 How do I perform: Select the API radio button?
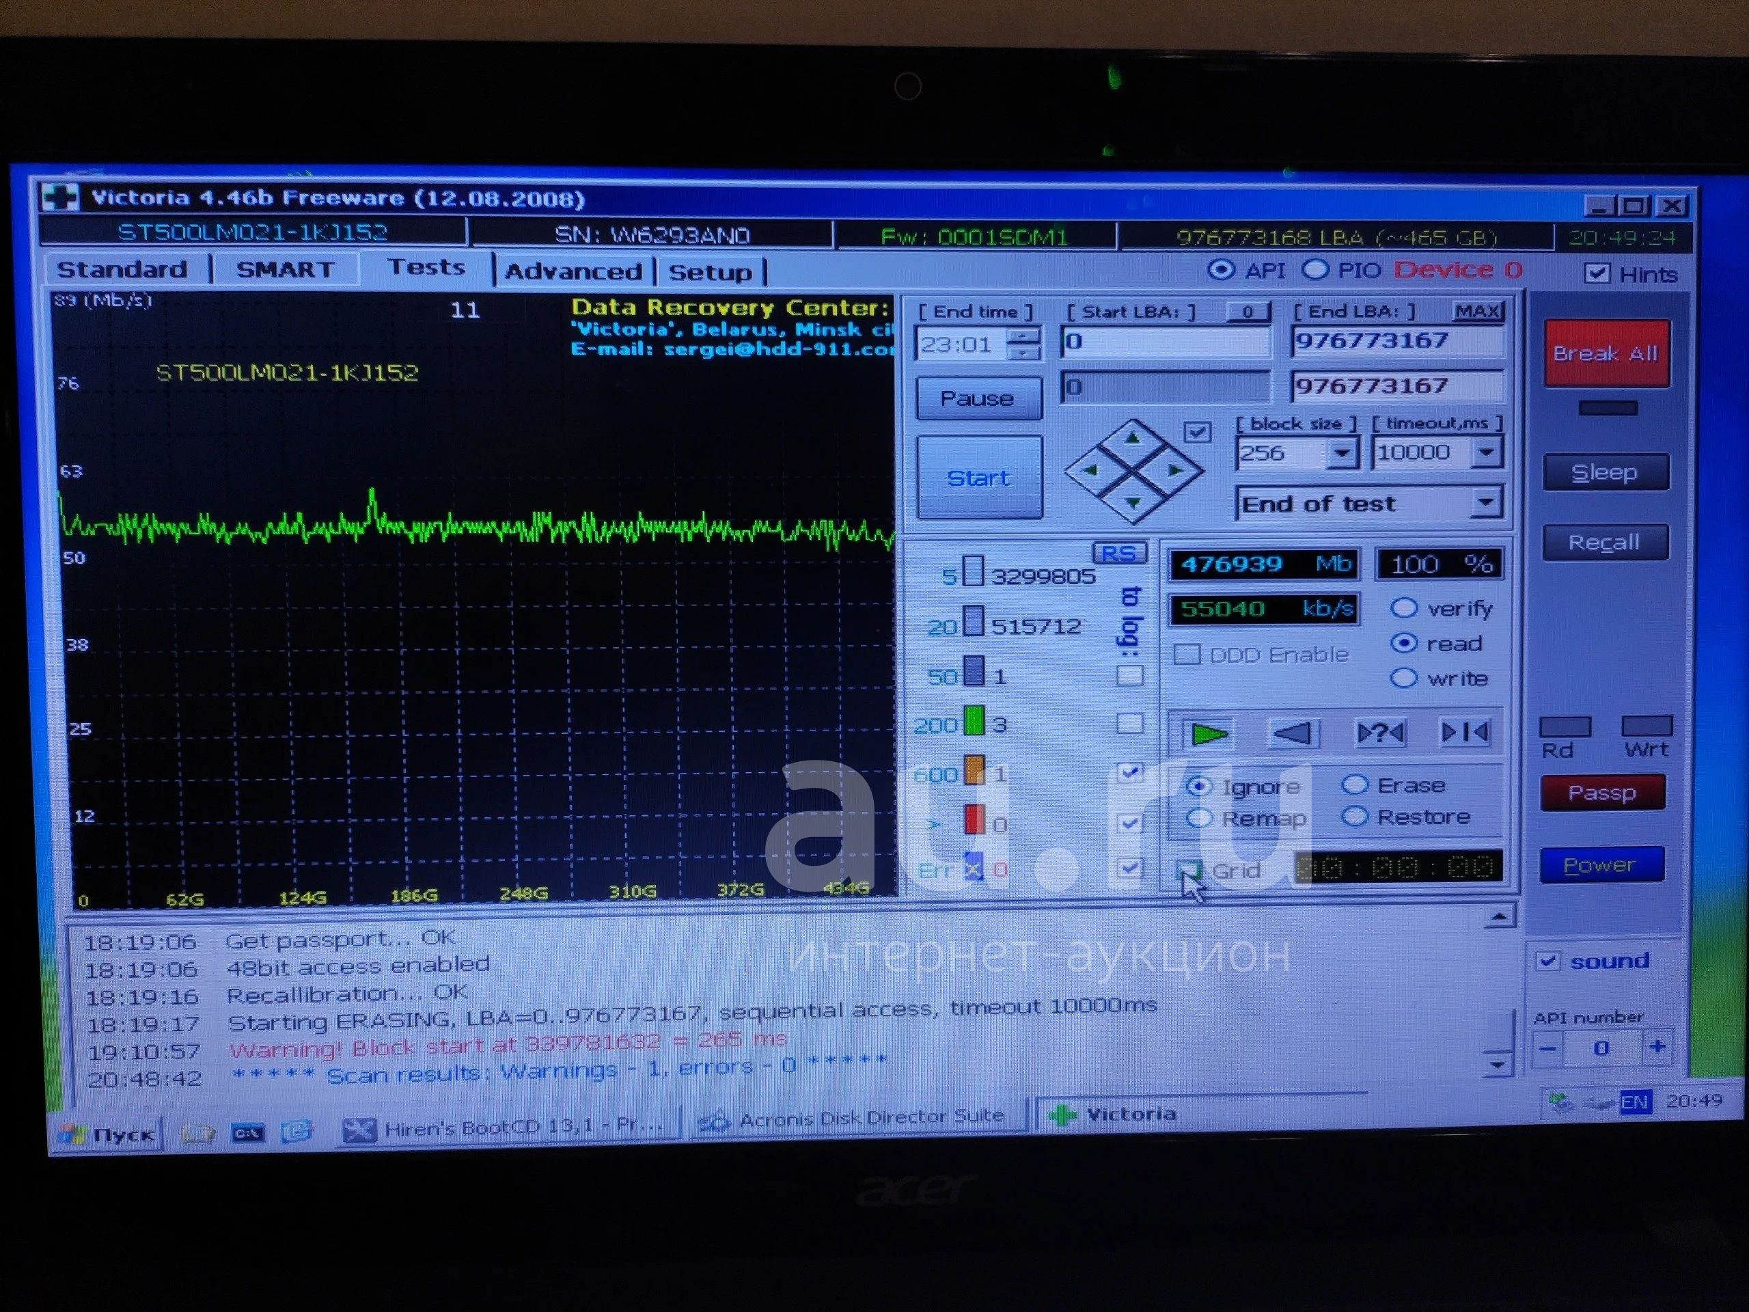point(1222,270)
